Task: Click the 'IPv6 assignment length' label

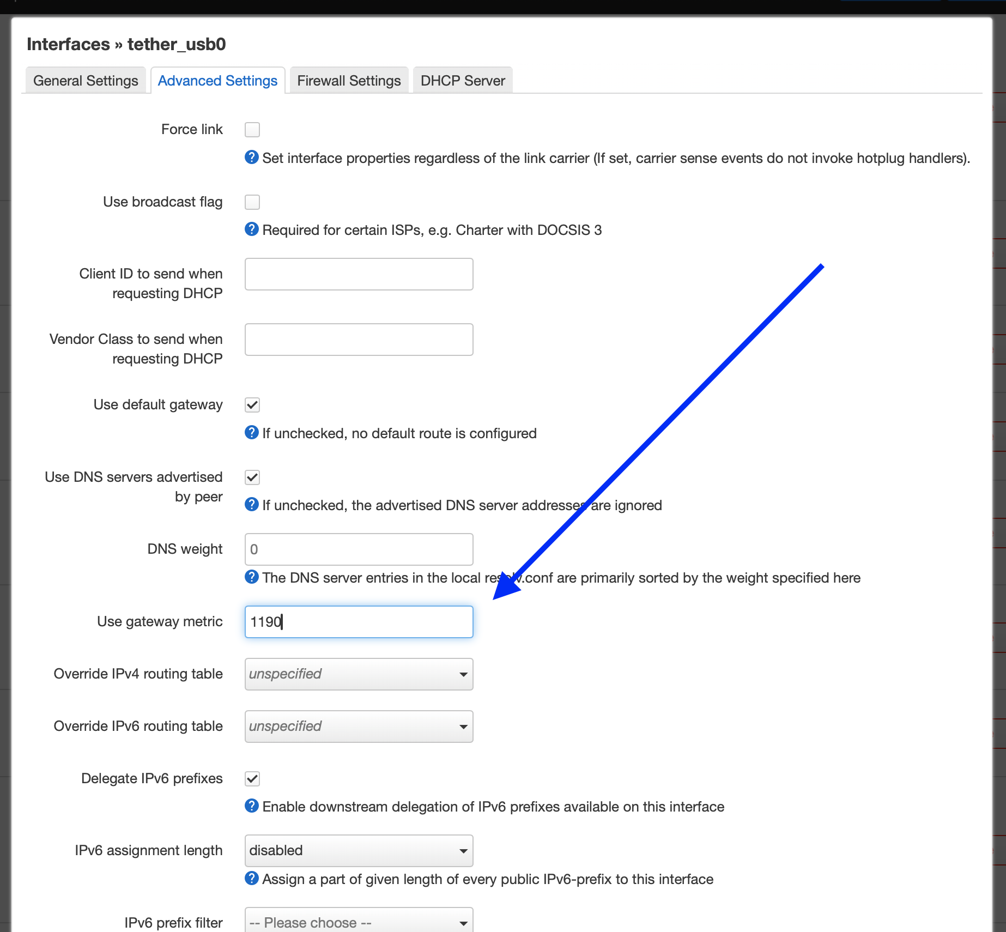Action: coord(149,851)
